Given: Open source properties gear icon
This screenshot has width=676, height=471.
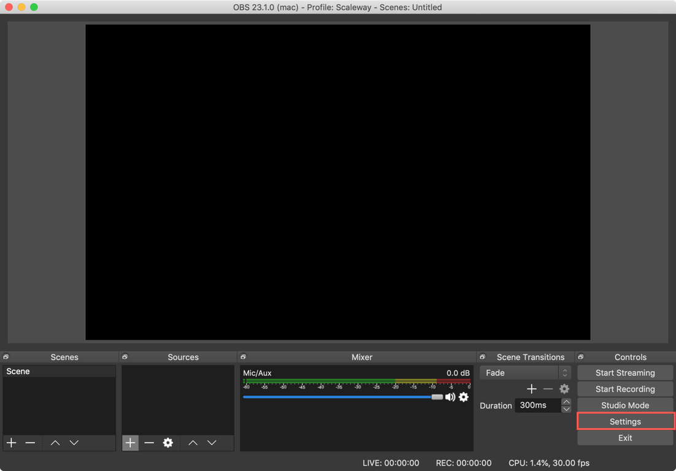Looking at the screenshot, I should pos(168,443).
